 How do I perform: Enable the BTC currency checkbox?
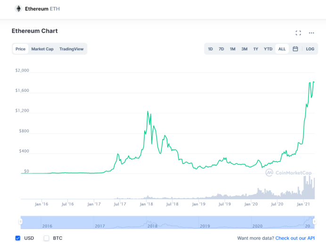pyautogui.click(x=46, y=238)
